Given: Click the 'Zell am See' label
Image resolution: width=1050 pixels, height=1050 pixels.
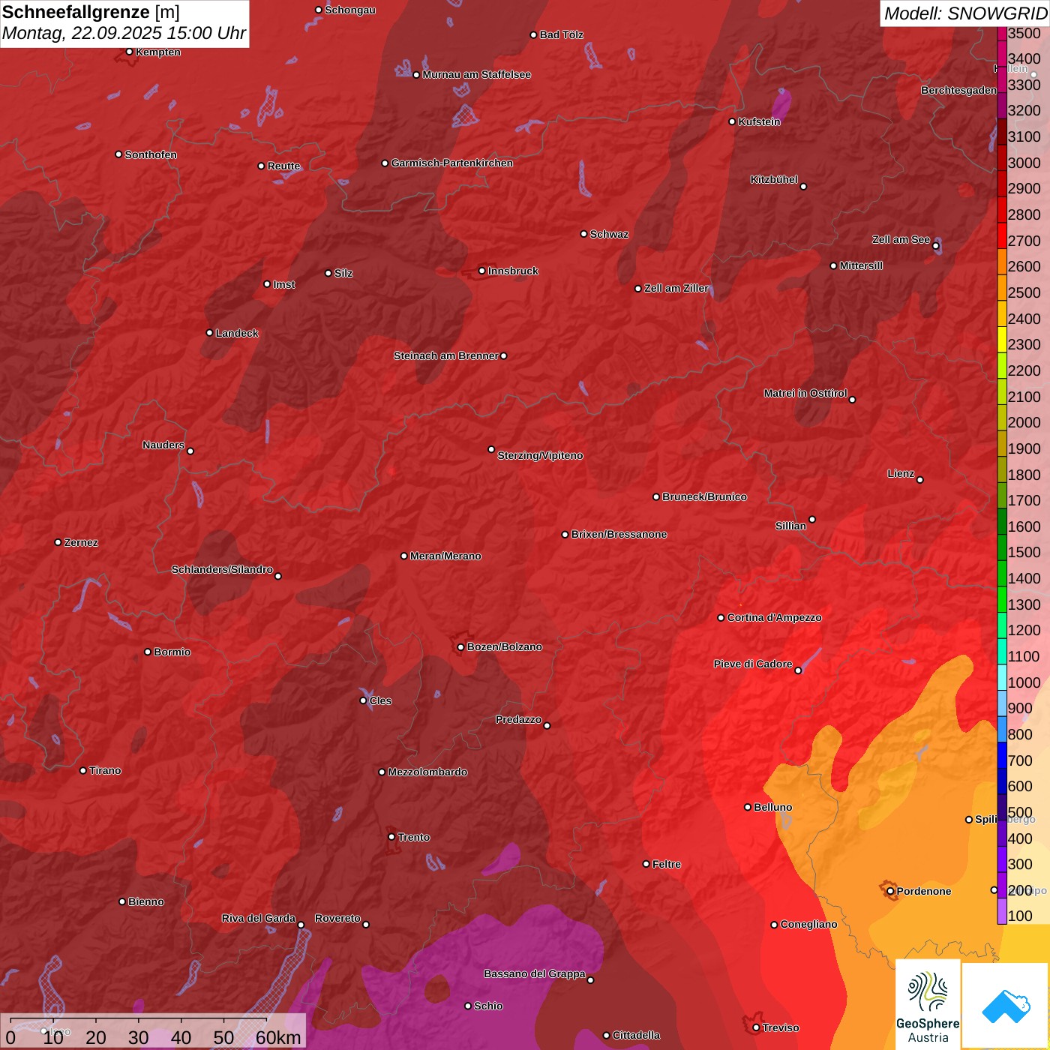Looking at the screenshot, I should pos(901,240).
